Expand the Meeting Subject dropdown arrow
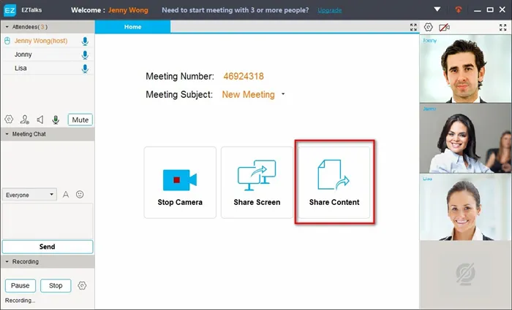 [x=283, y=94]
